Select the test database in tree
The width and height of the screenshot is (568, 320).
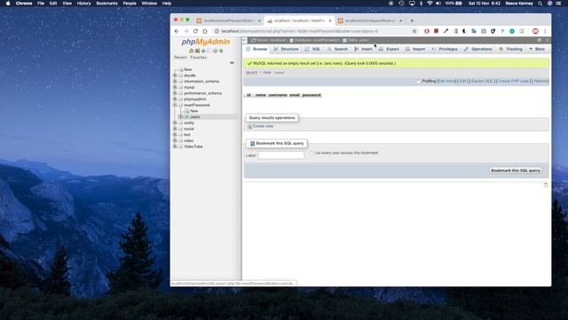click(x=187, y=134)
